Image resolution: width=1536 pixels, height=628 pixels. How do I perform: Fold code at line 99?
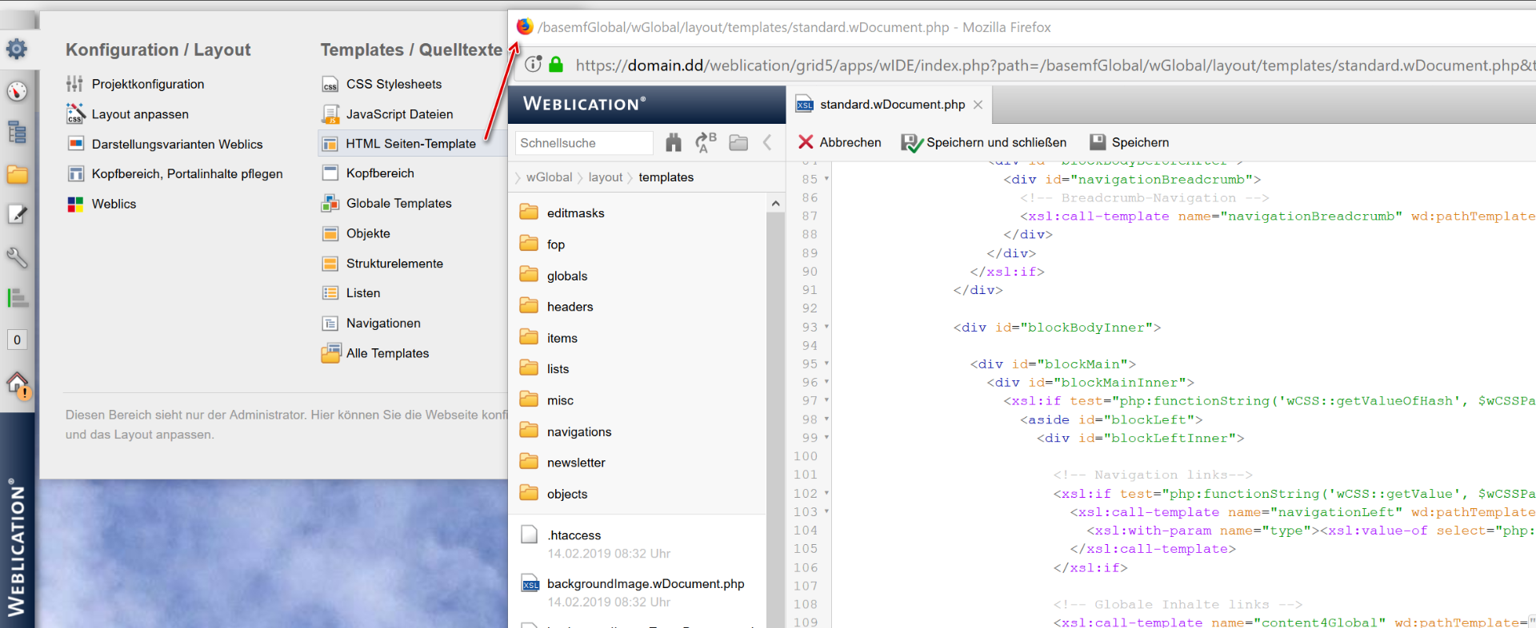click(826, 437)
